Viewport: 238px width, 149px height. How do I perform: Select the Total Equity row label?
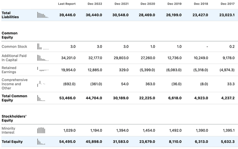[12, 142]
